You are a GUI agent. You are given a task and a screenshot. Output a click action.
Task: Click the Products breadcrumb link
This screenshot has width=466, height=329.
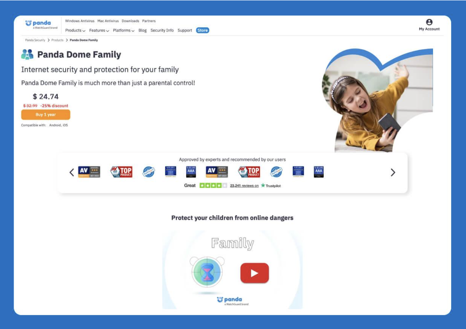[x=57, y=40]
